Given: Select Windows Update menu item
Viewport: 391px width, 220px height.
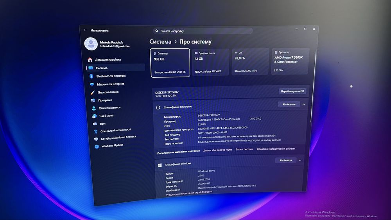Looking at the screenshot, I should (x=112, y=145).
